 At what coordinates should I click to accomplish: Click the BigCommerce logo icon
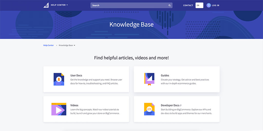[46, 5]
